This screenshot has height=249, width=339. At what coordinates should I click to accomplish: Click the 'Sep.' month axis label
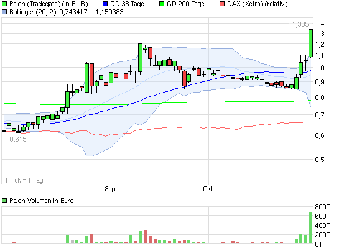click(x=111, y=189)
